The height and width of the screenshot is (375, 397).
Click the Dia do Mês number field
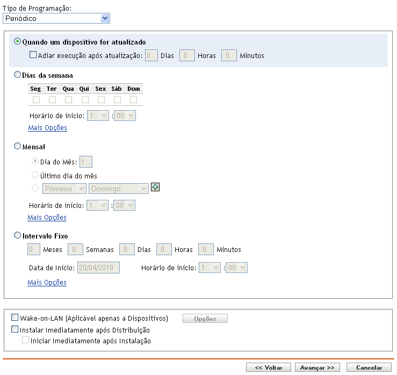tap(86, 162)
